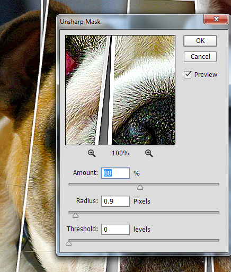The image size is (231, 272).
Task: Close the Unsharp Mask dialog
Action: 216,19
